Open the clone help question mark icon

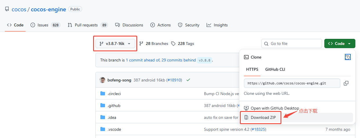click(x=348, y=57)
